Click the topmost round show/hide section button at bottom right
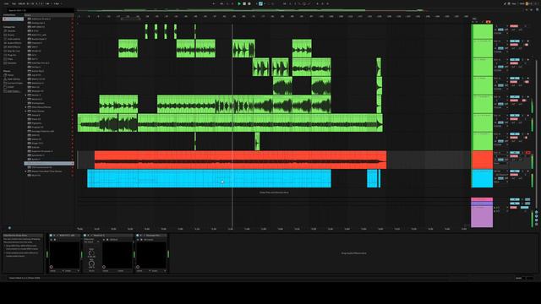 click(536, 212)
